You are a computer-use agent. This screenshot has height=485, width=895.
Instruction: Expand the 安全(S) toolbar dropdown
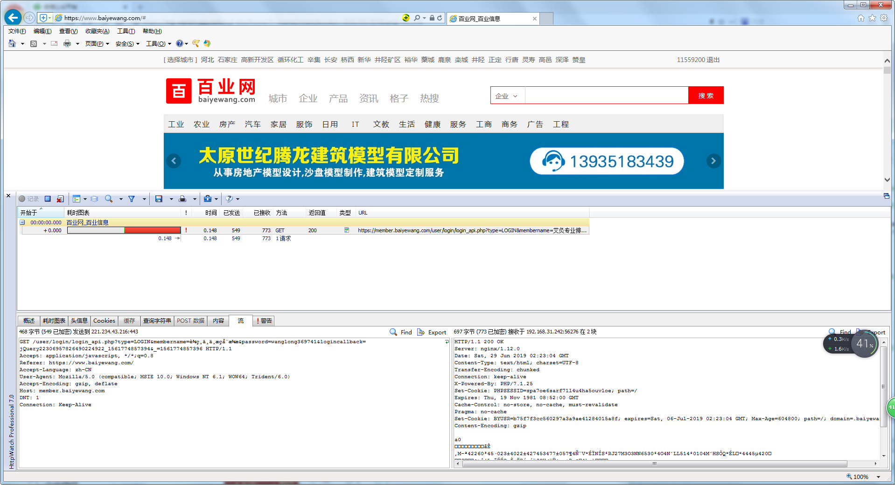(x=127, y=44)
